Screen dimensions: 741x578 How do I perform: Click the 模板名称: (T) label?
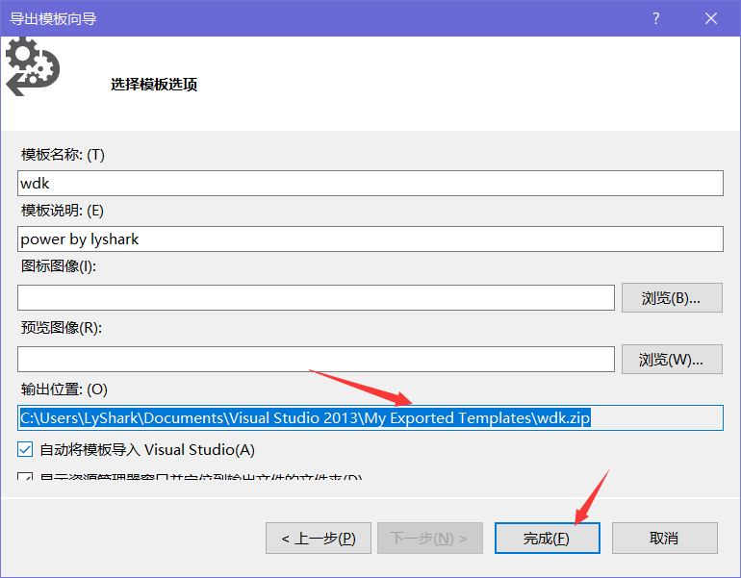point(63,155)
